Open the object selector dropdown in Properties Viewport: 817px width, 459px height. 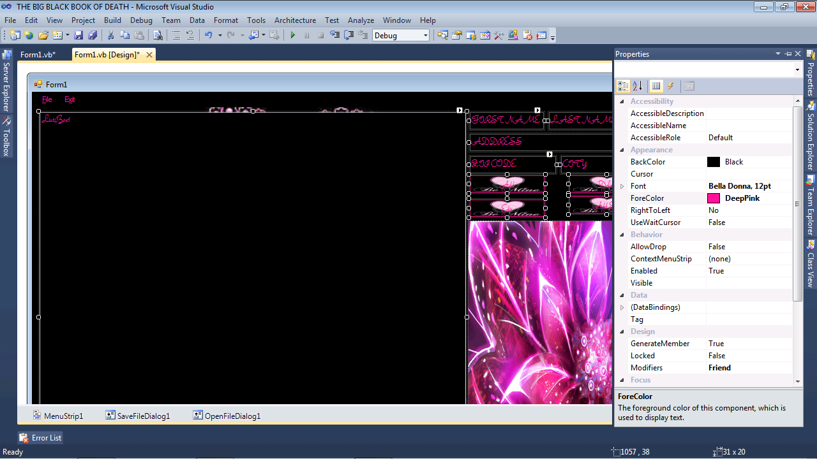point(797,69)
